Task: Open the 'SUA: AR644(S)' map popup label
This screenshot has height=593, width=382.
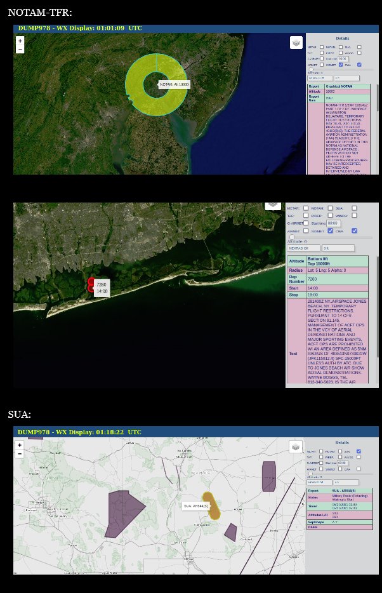Action: point(195,506)
